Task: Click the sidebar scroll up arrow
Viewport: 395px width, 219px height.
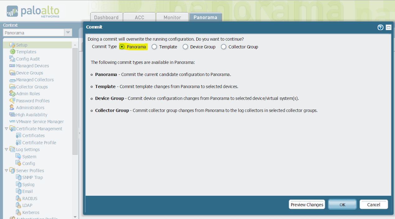Action: [75, 45]
